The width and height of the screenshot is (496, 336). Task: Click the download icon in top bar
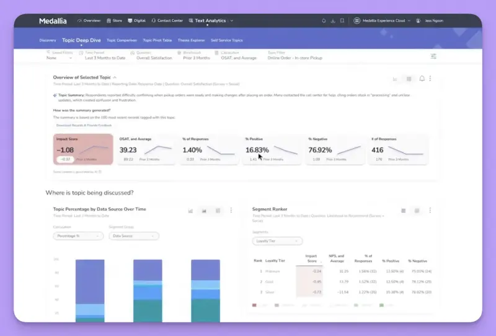333,20
